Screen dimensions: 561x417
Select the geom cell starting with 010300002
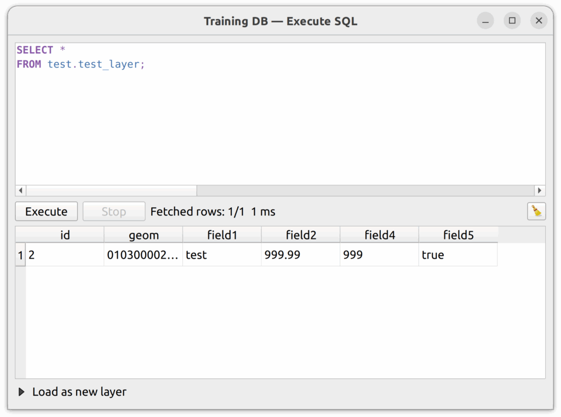143,255
